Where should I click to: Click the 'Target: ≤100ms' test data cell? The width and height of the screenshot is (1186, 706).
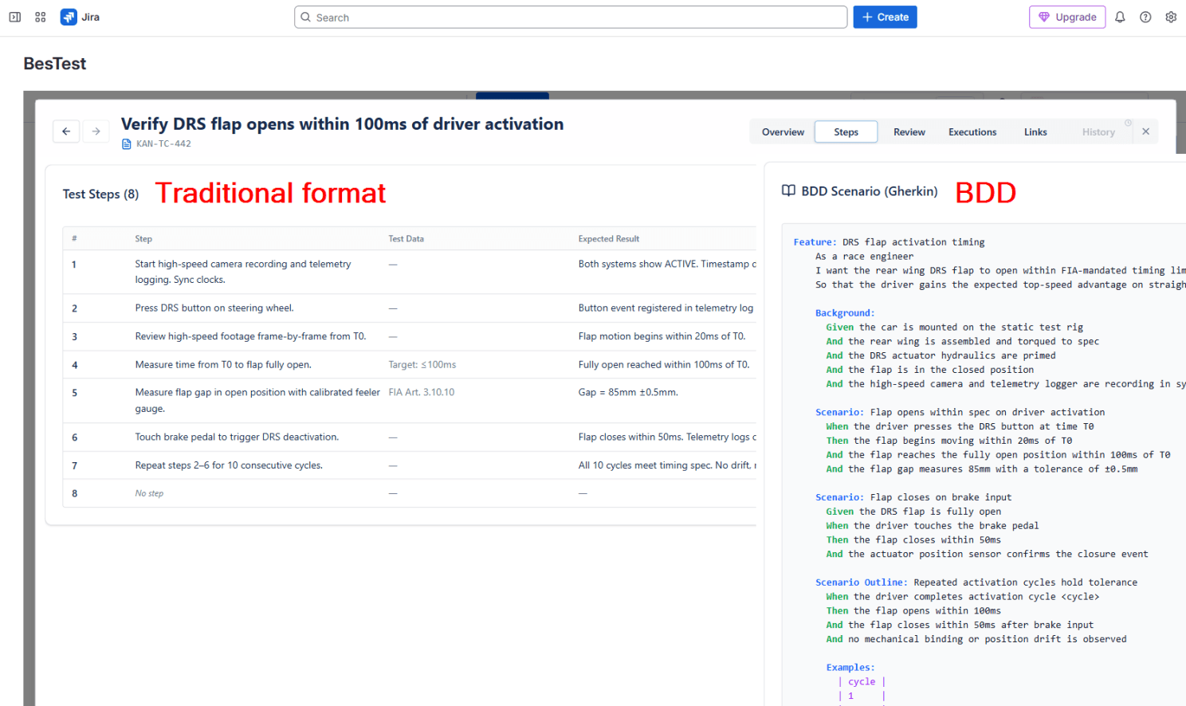(422, 365)
